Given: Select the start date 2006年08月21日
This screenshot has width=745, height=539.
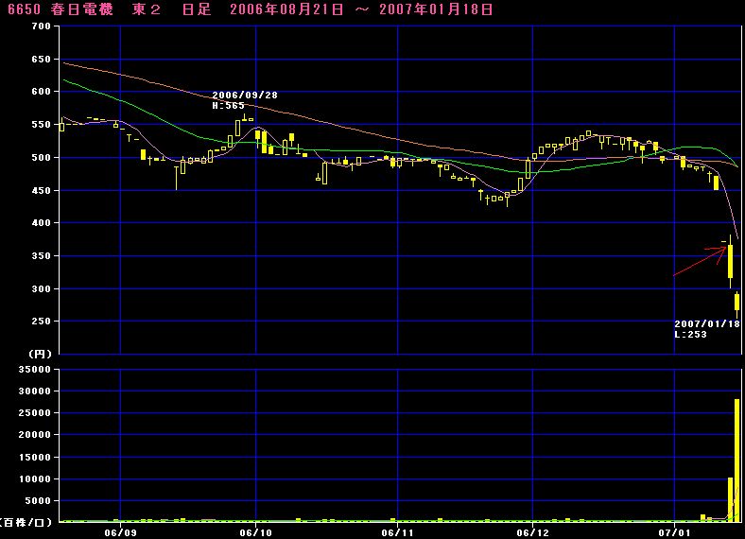Looking at the screenshot, I should [287, 9].
